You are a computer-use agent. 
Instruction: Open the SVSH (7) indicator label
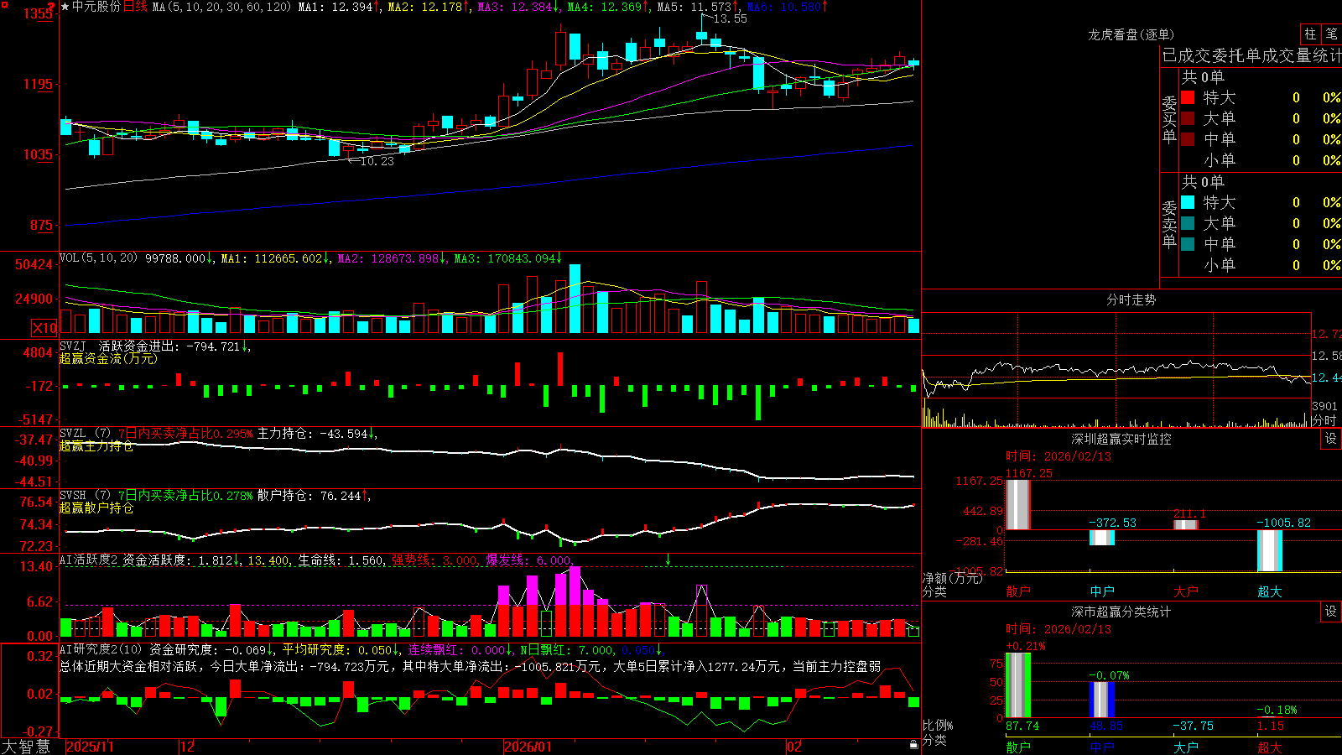[86, 496]
